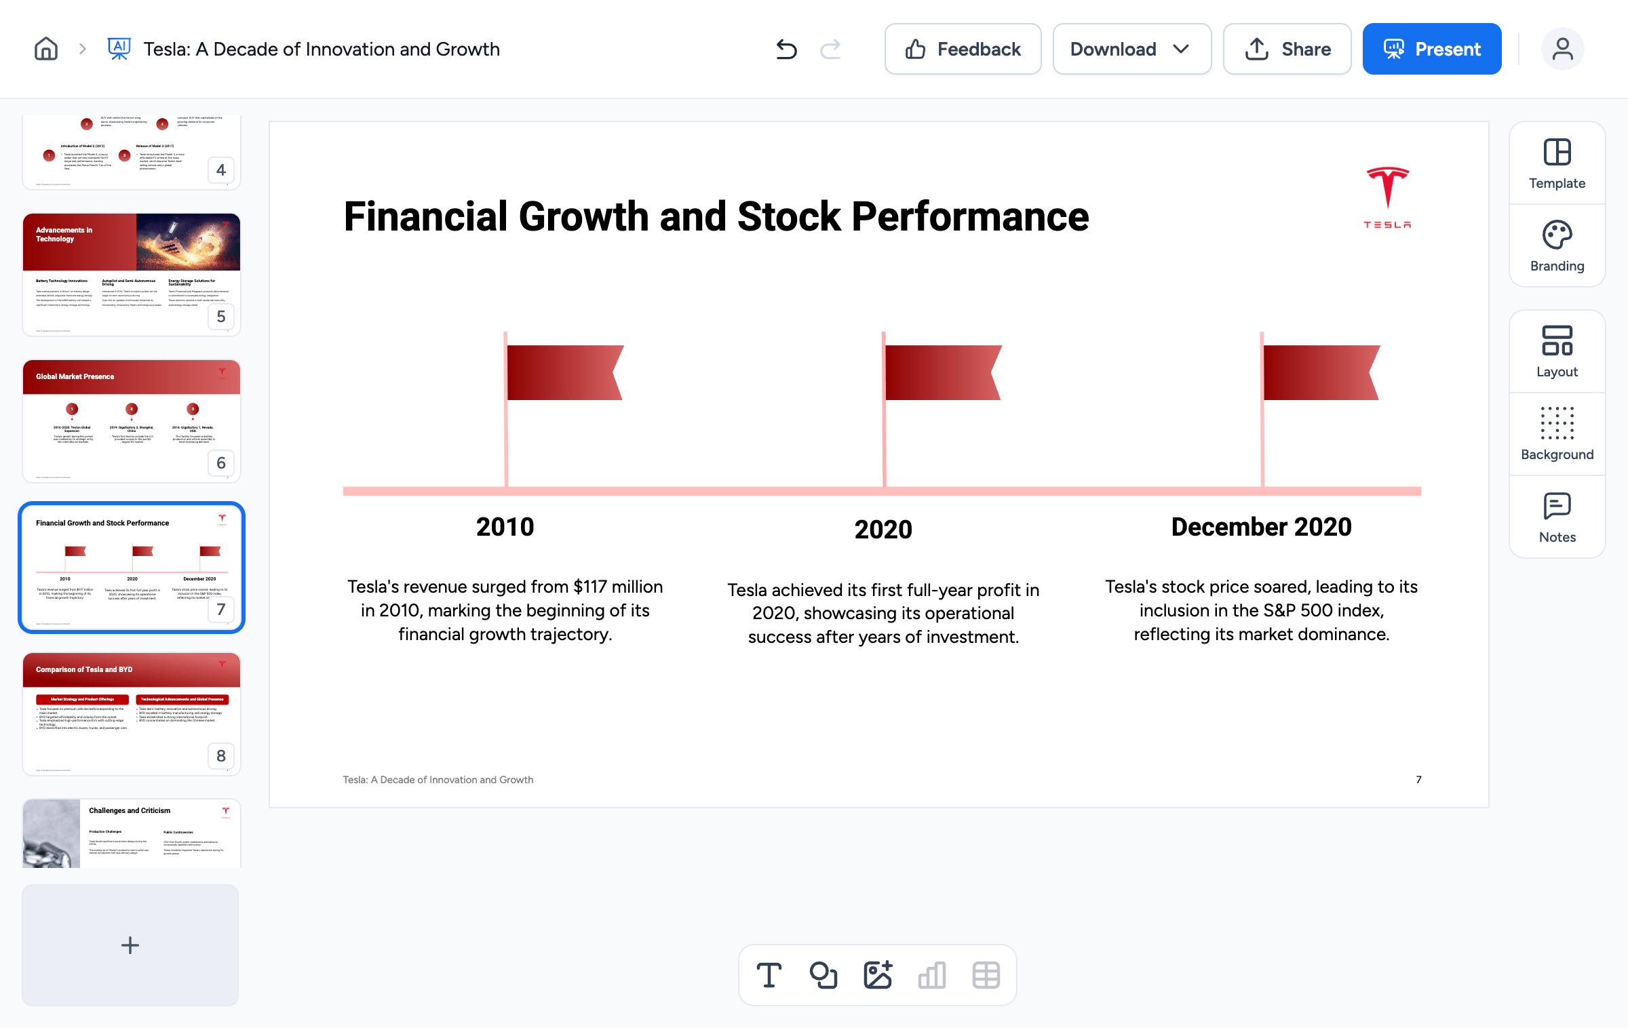The height and width of the screenshot is (1028, 1628).
Task: Add an image from the bottom toolbar
Action: click(x=877, y=975)
